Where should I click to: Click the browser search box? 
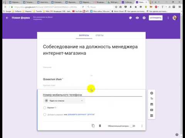(x=99, y=7)
